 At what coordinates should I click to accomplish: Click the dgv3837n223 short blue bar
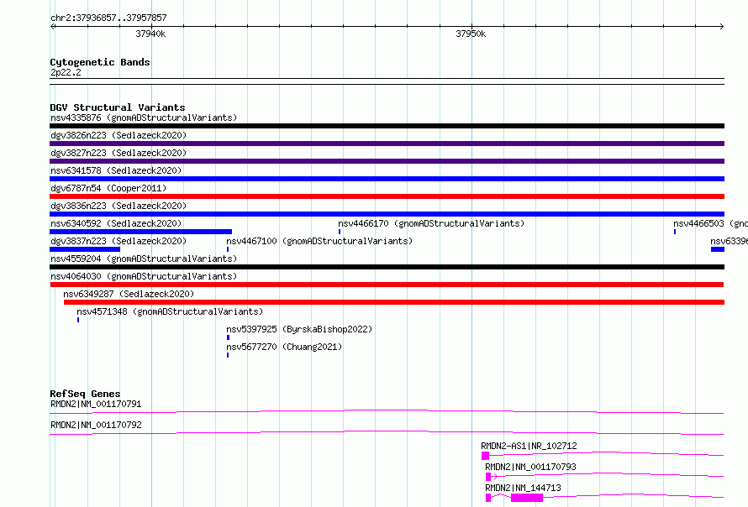85,249
